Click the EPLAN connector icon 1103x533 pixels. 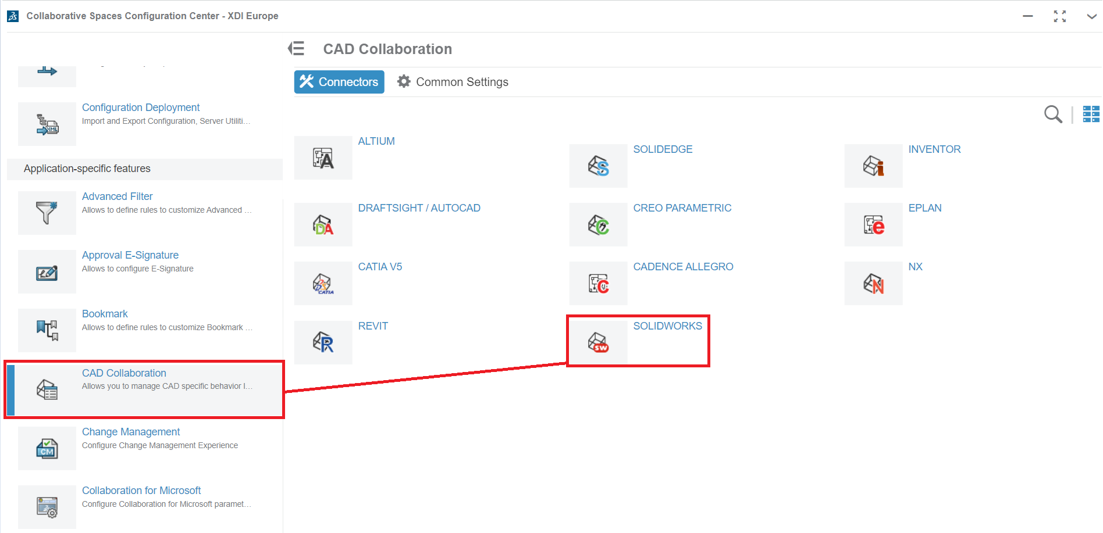coord(873,225)
